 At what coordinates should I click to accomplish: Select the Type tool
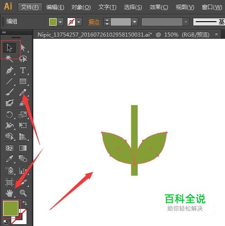pos(23,70)
